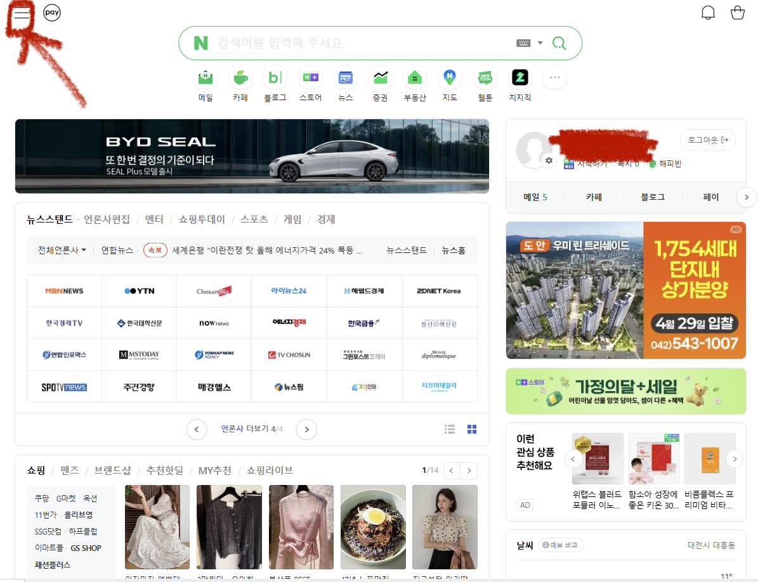This screenshot has width=758, height=582.
Task: Open the notifications bell
Action: coord(708,13)
